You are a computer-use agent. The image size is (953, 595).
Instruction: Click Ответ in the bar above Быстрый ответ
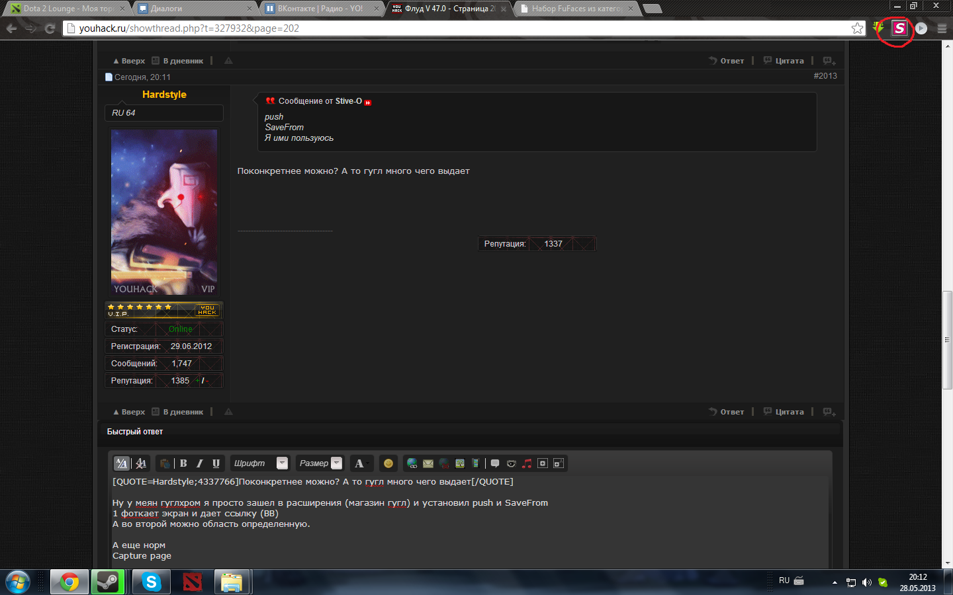pyautogui.click(x=727, y=412)
